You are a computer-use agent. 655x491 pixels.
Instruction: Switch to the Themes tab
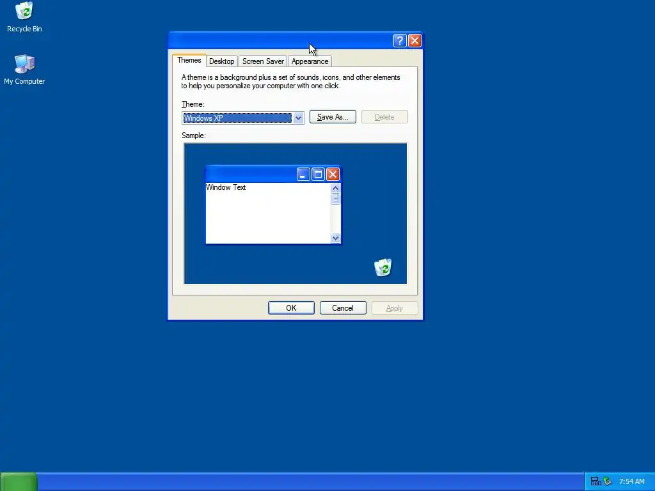[189, 60]
